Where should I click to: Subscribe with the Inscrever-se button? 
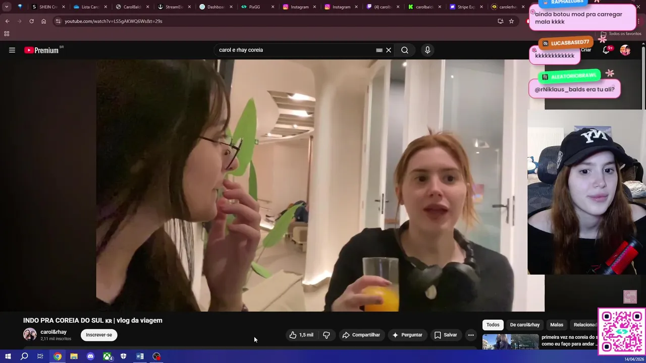pyautogui.click(x=99, y=335)
